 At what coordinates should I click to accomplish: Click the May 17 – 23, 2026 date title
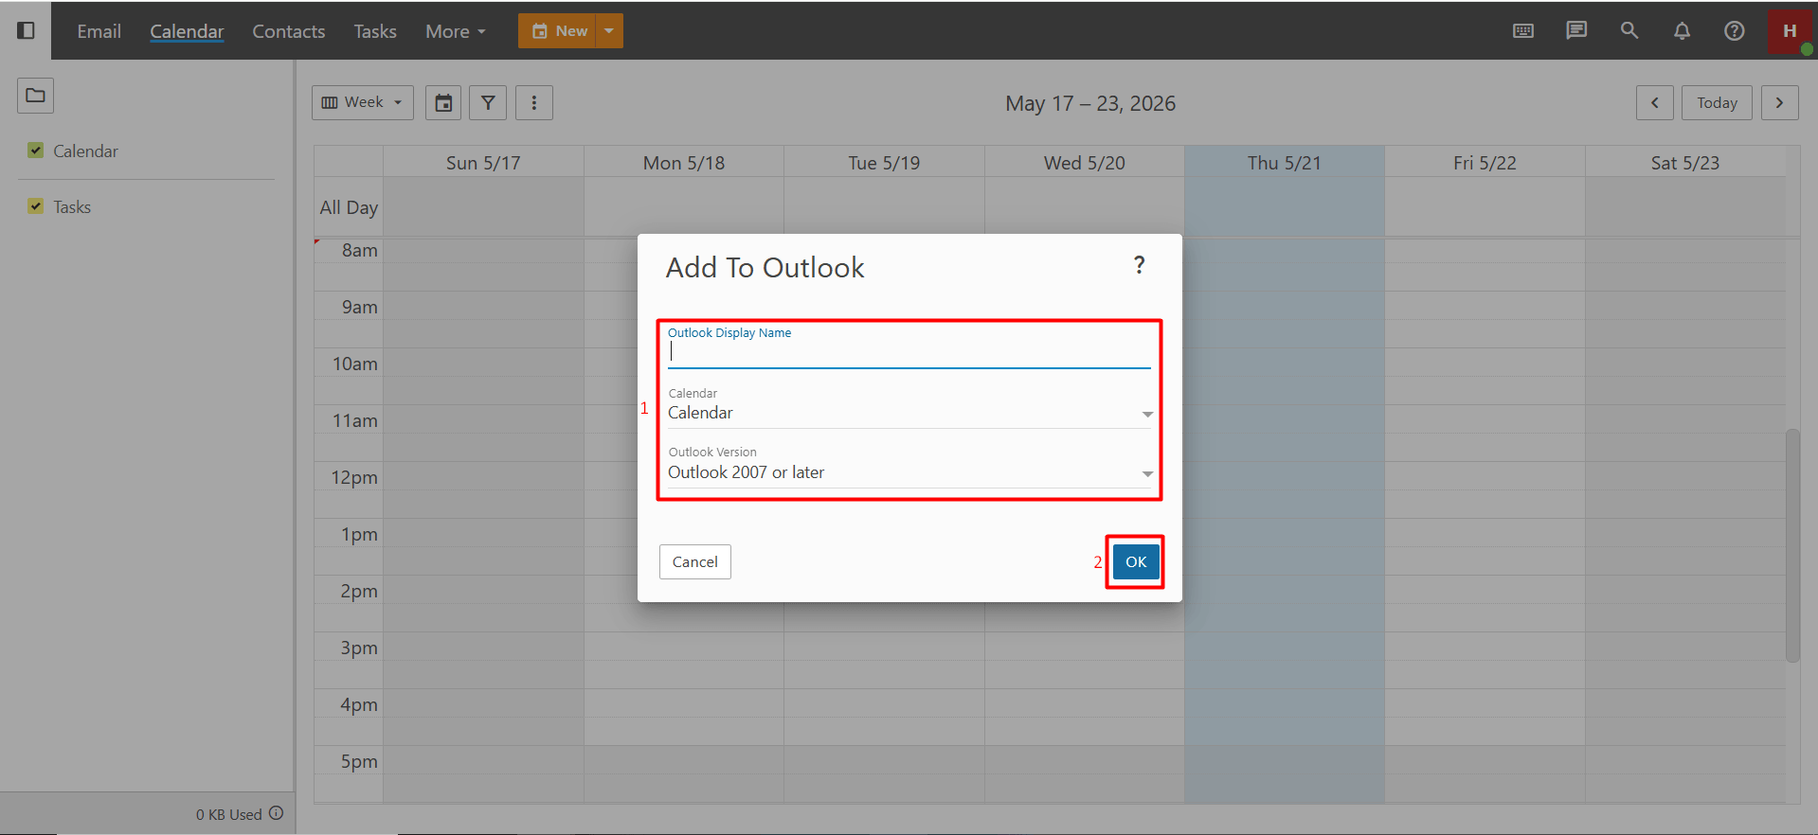[x=1090, y=103]
